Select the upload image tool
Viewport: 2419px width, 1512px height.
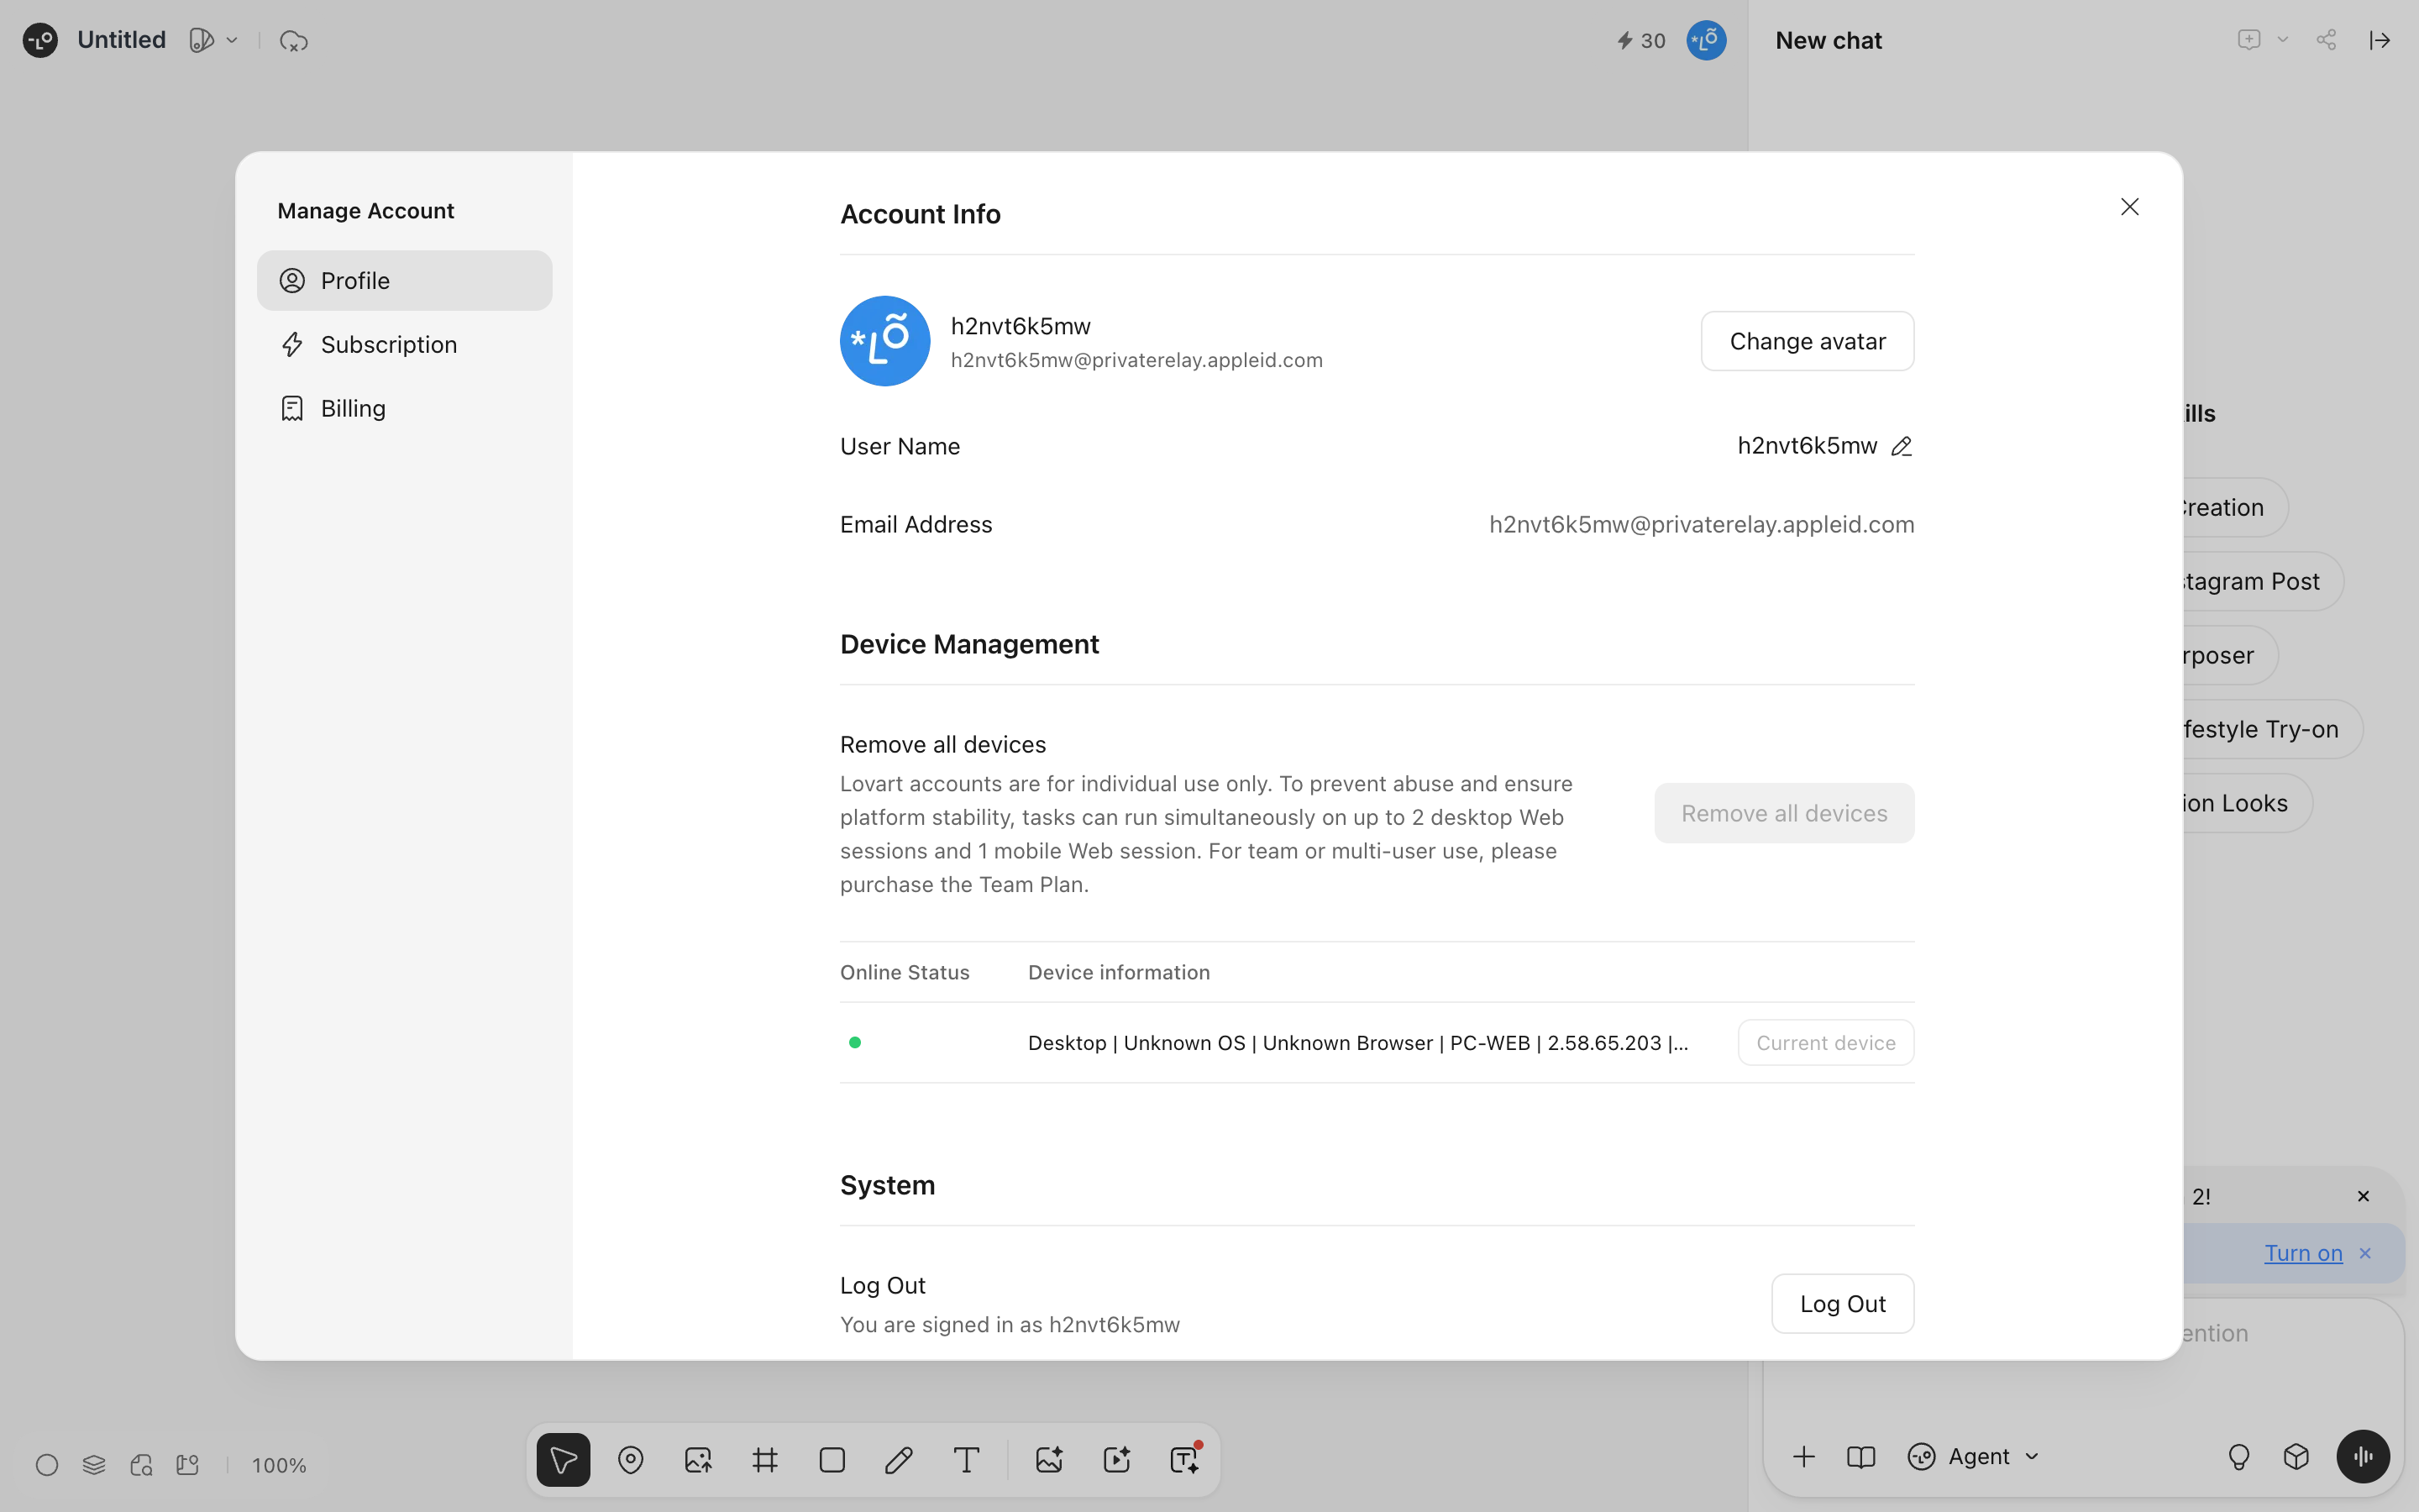698,1460
